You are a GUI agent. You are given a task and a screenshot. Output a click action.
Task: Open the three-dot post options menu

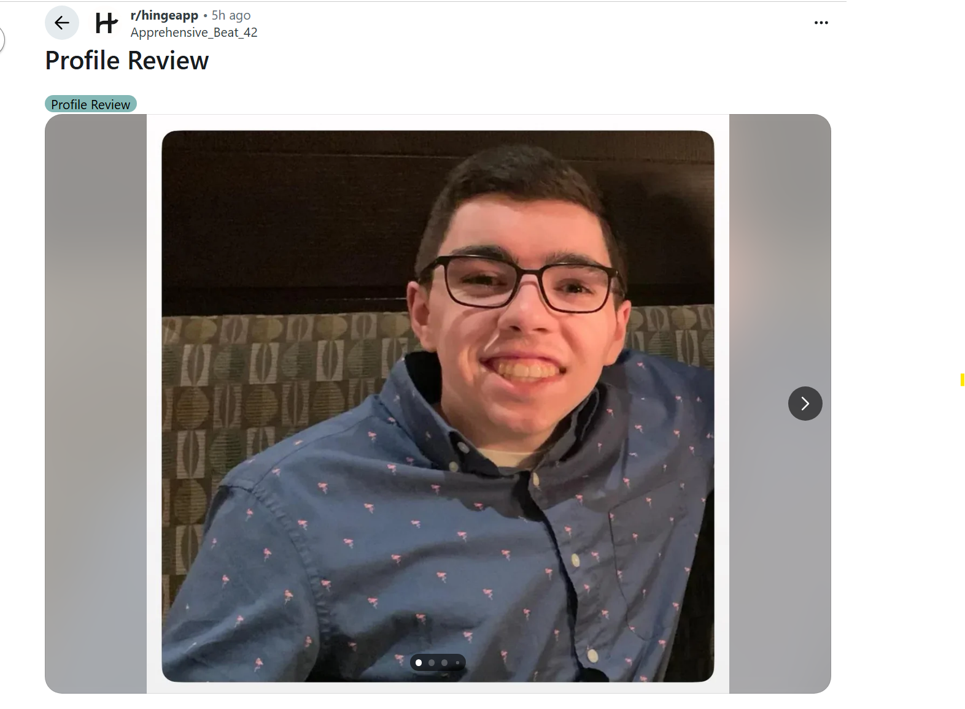[x=821, y=23]
